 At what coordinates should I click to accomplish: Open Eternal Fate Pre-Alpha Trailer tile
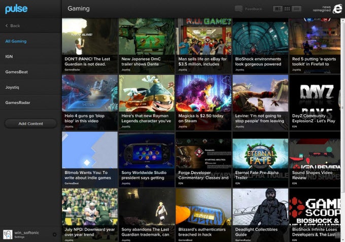tap(260, 159)
